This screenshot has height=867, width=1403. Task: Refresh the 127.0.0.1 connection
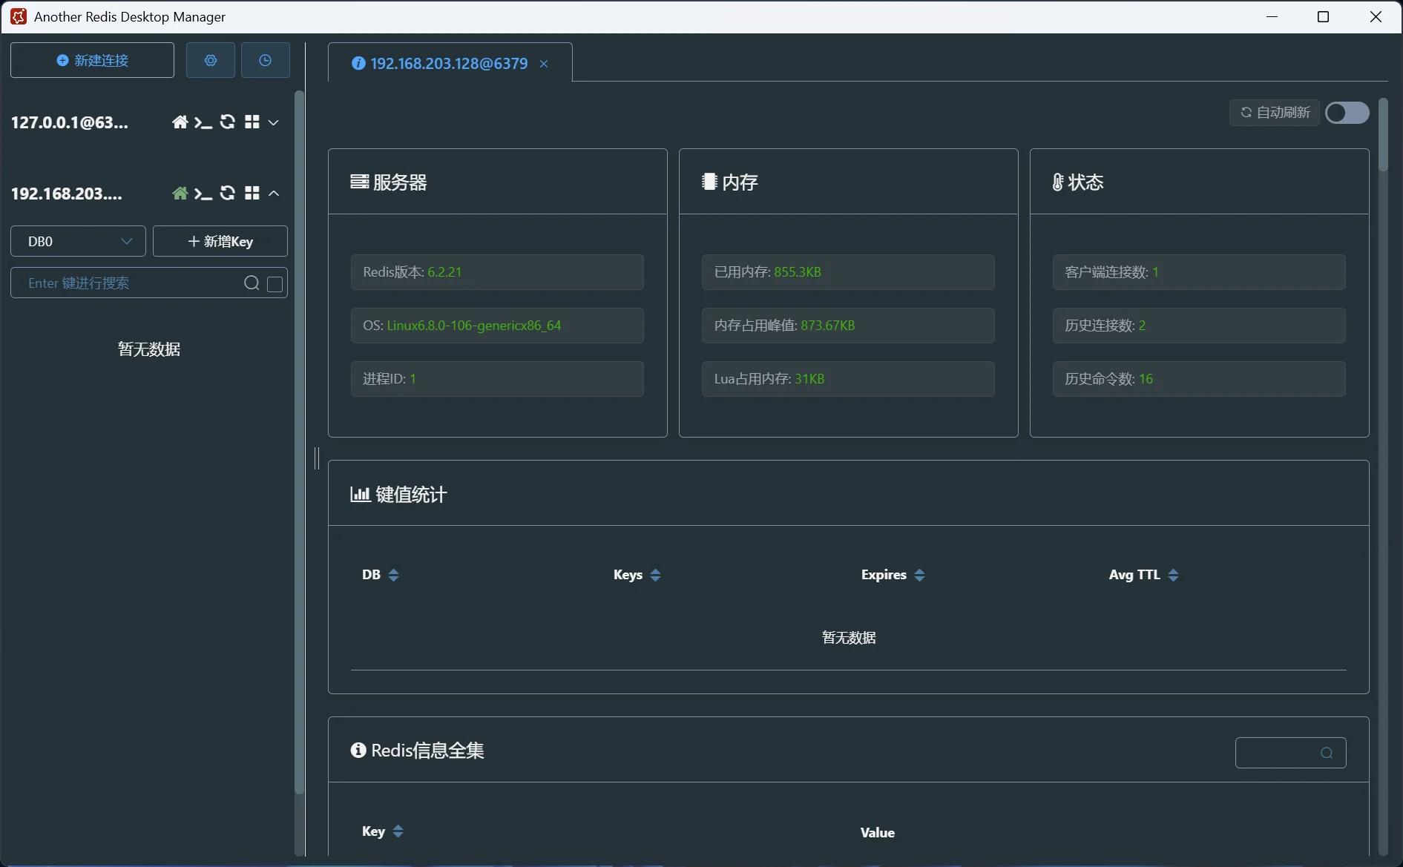[x=228, y=122]
